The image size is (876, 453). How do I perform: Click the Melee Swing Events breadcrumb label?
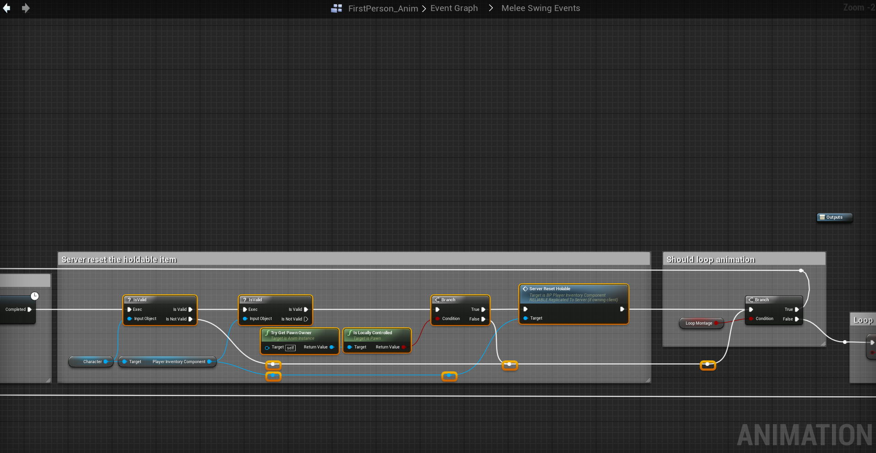[540, 8]
